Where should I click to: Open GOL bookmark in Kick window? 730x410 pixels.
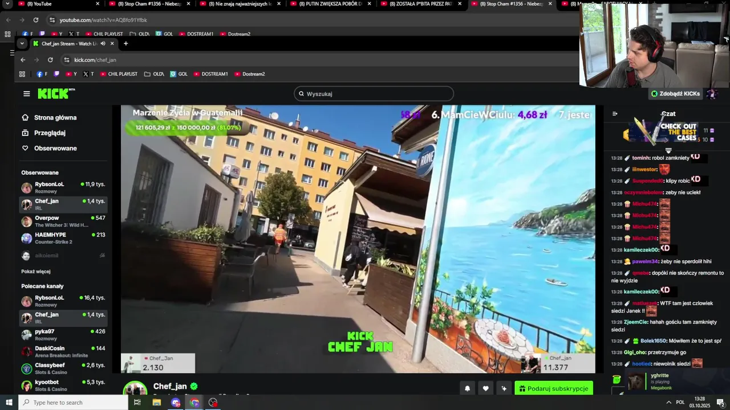(x=179, y=74)
